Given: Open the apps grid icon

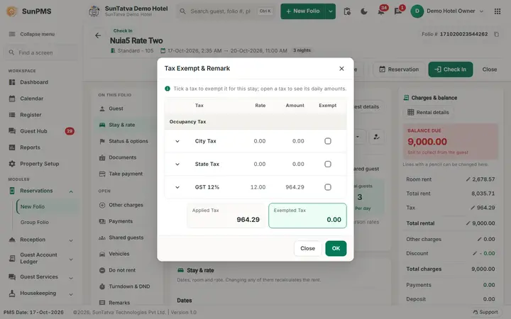Looking at the screenshot, I should click(498, 11).
